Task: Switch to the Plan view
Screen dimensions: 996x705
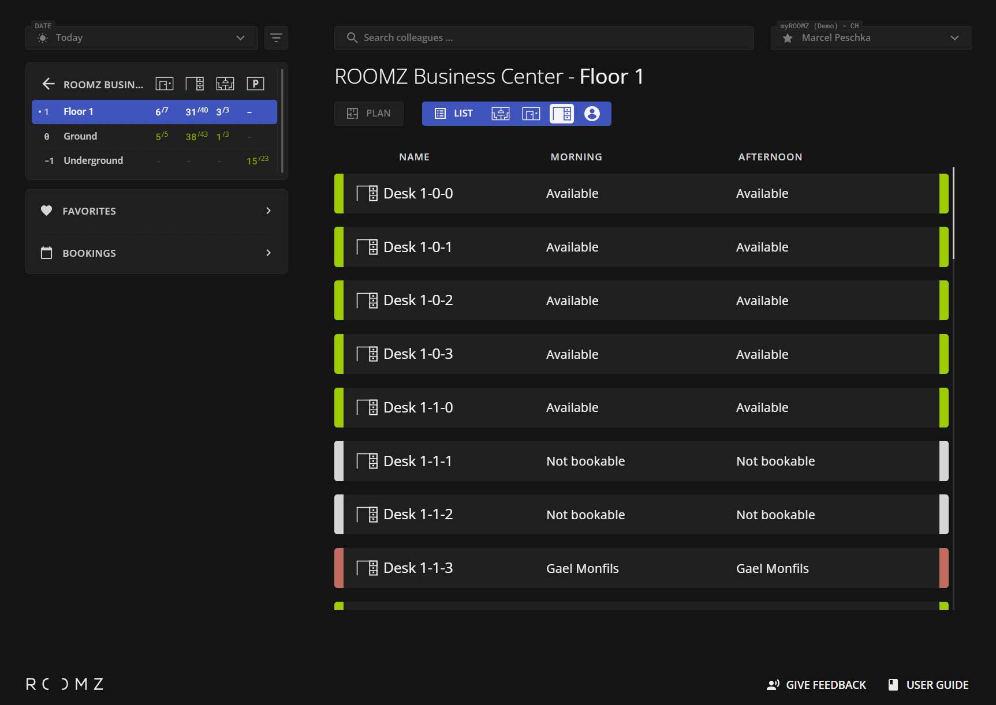Action: (369, 114)
